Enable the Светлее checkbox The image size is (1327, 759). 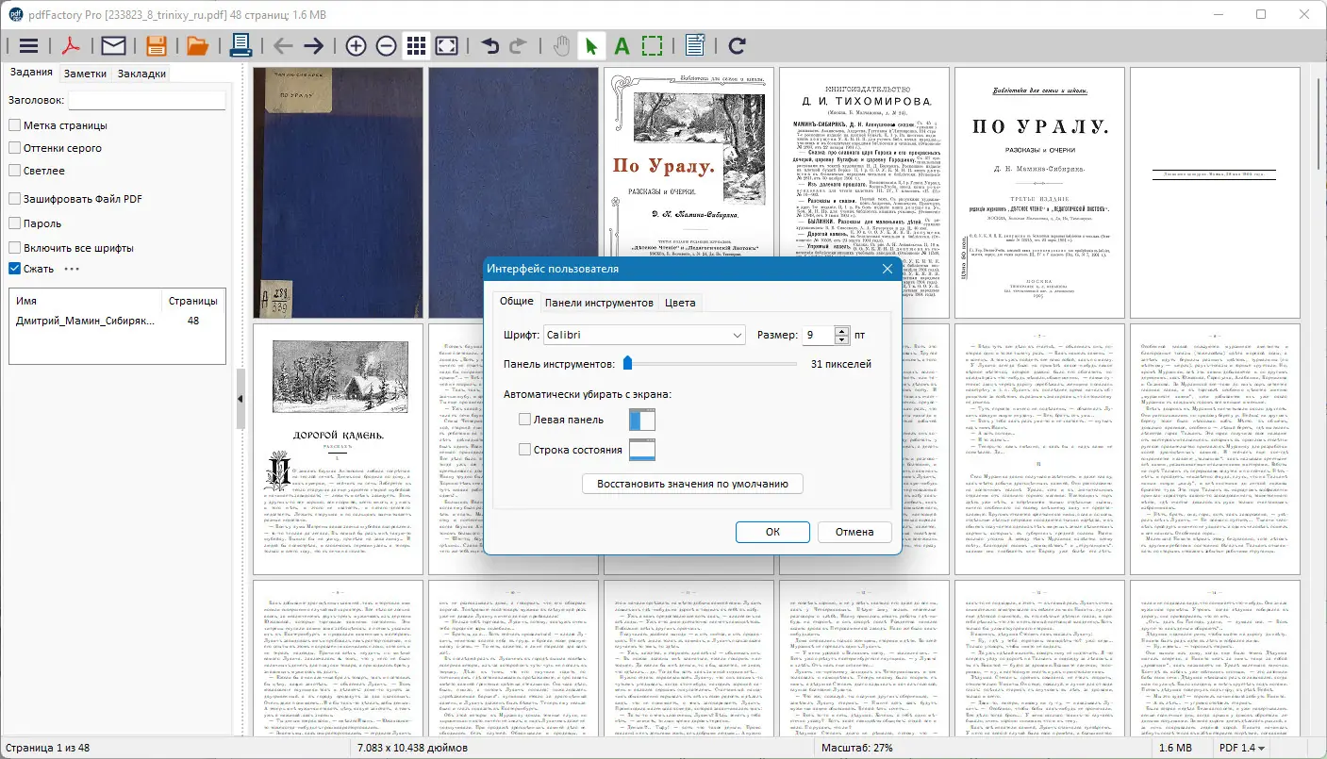pyautogui.click(x=15, y=171)
